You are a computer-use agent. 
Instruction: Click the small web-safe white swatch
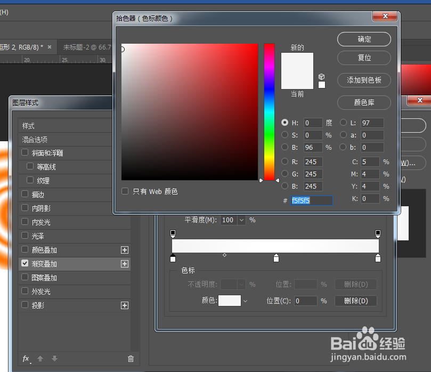pos(322,85)
